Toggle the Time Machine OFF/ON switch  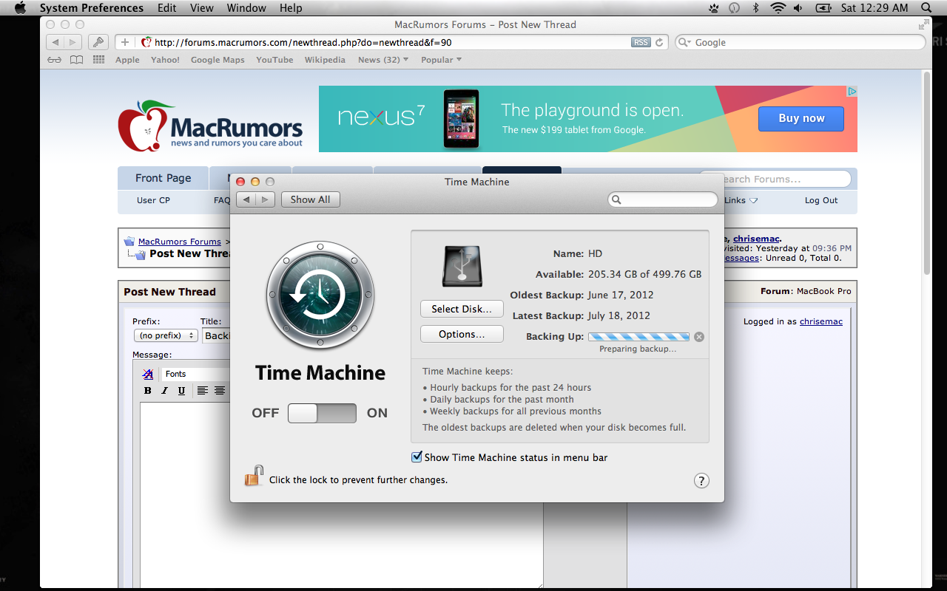(322, 413)
